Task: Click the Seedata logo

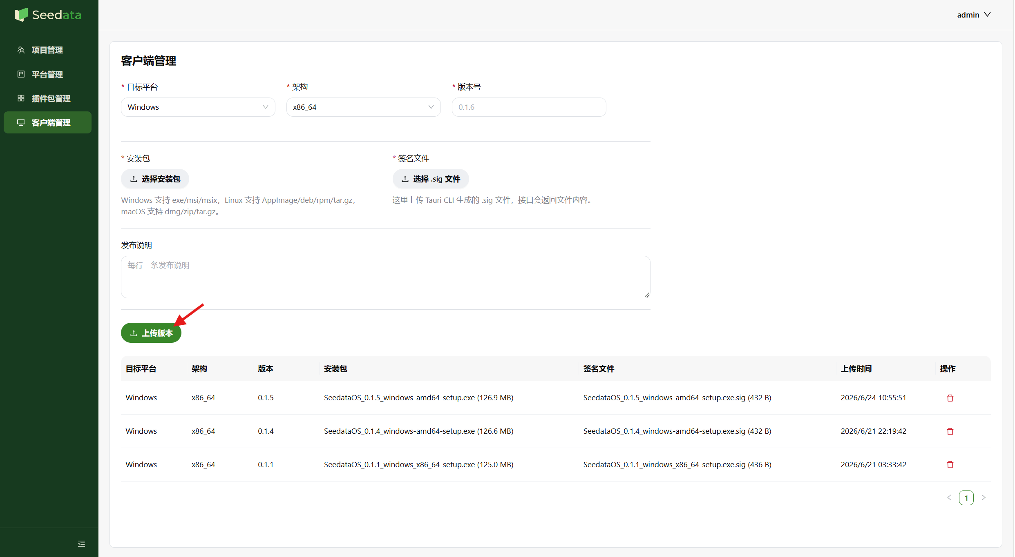Action: coord(48,15)
